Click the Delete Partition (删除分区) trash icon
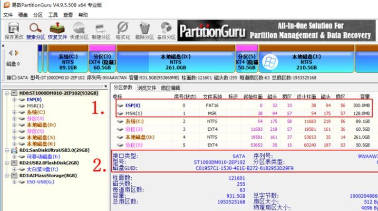The height and width of the screenshot is (211, 378). pos(144,31)
